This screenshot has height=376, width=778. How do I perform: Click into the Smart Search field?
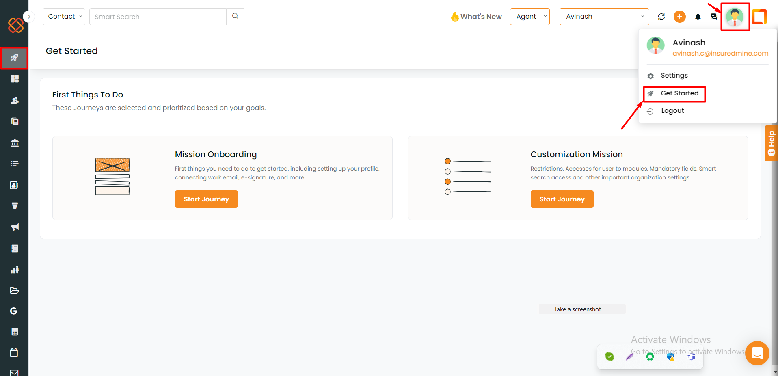(158, 17)
